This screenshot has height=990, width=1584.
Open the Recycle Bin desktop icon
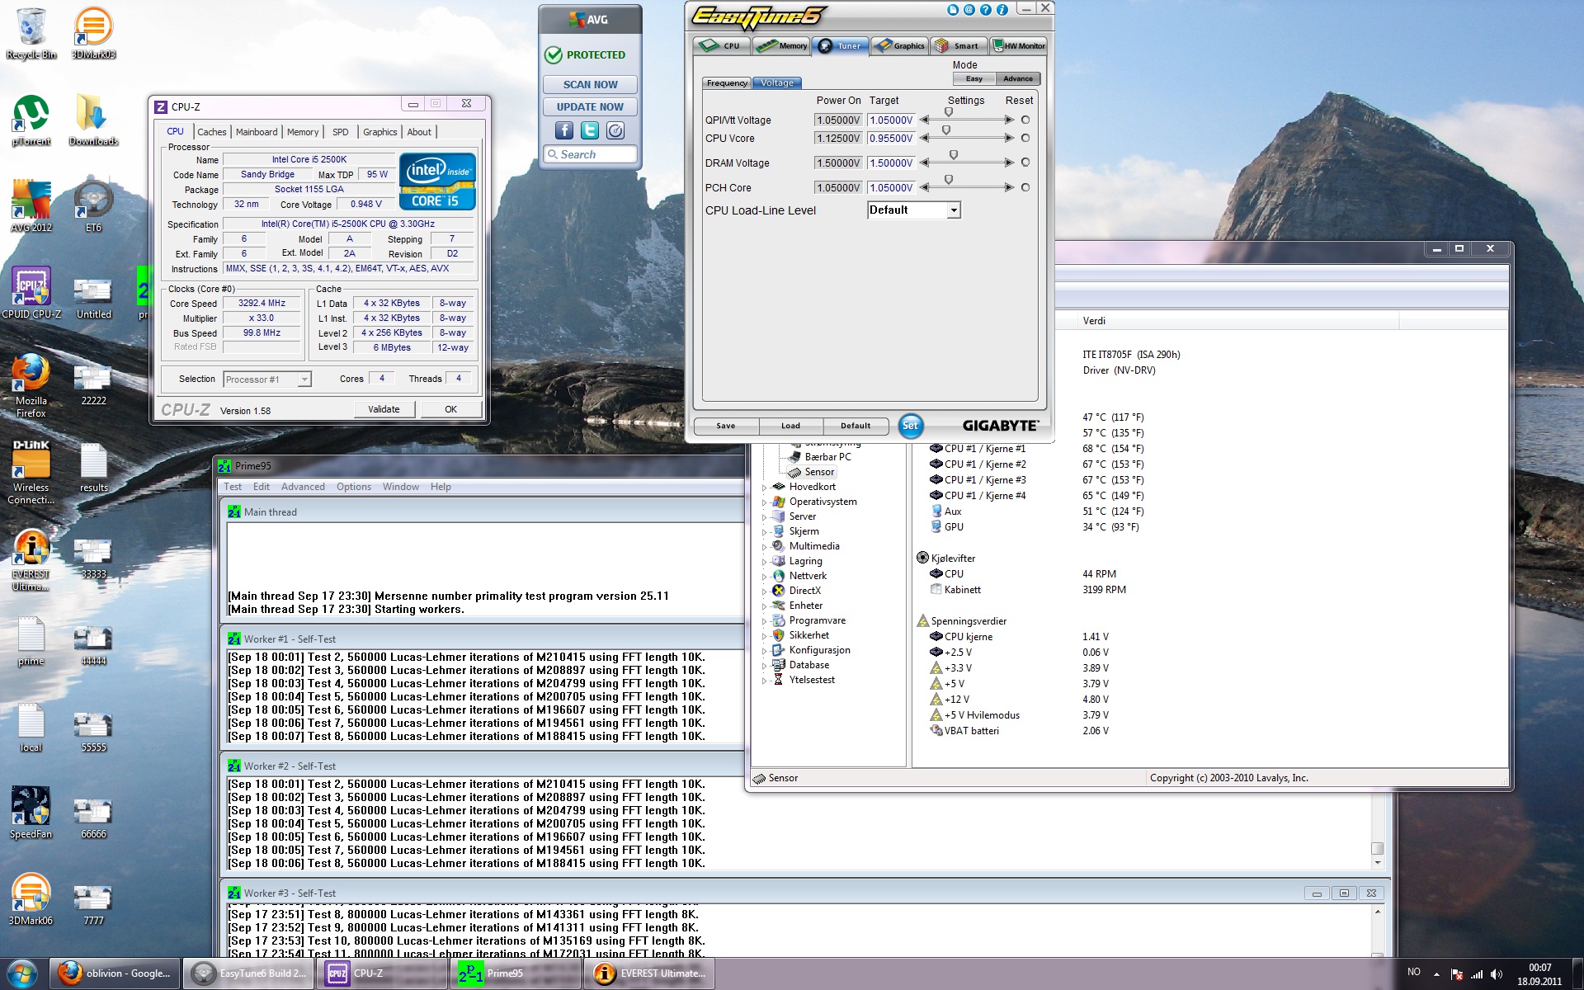pos(31,33)
